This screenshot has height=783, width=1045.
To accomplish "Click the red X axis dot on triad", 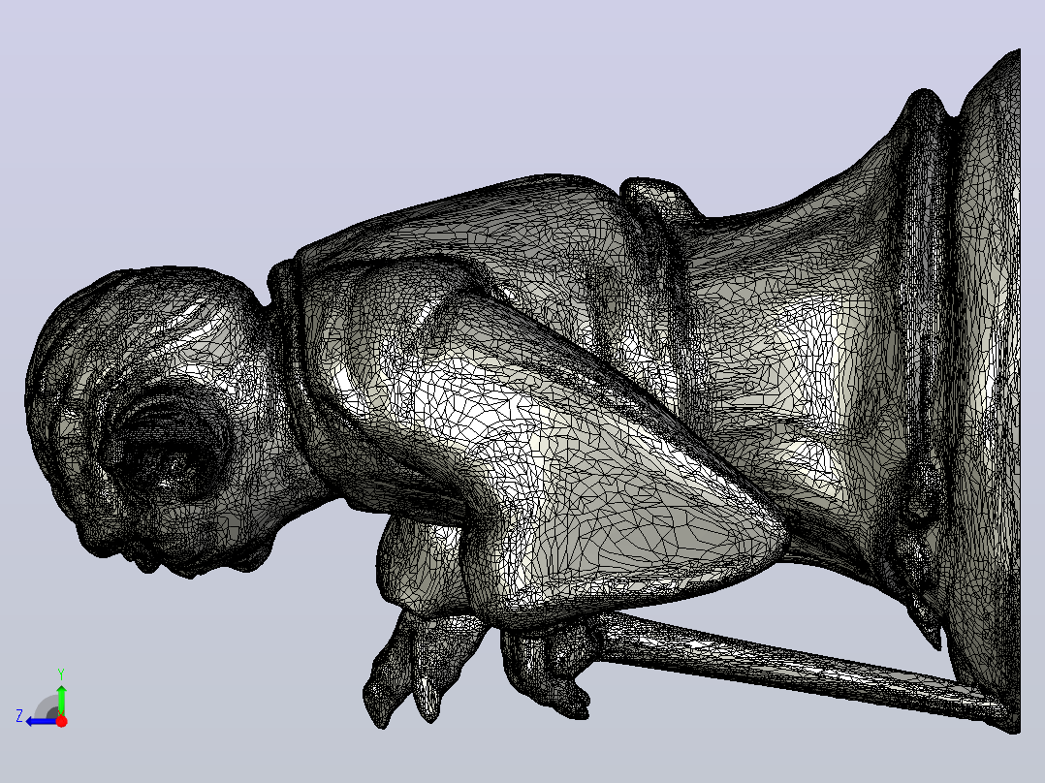I will (x=61, y=721).
